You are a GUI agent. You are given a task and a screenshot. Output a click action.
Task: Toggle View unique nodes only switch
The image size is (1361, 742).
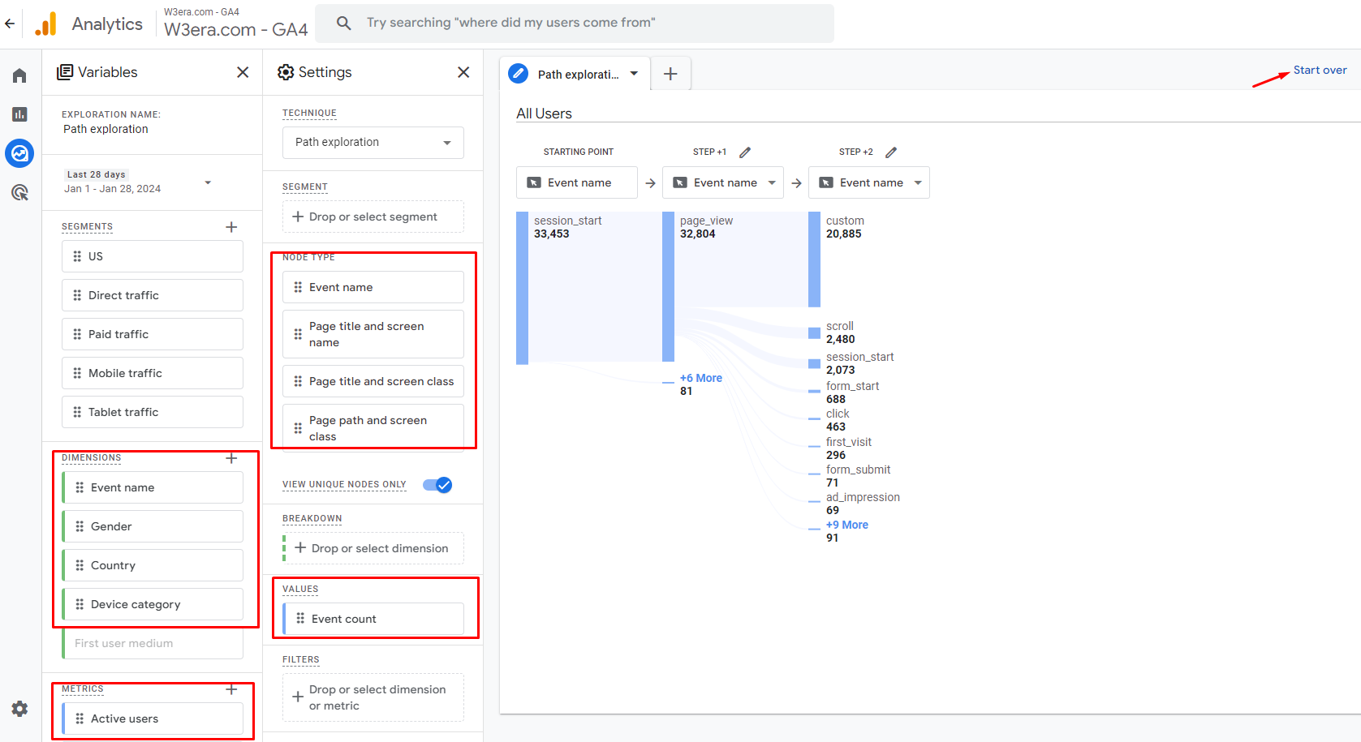coord(437,485)
